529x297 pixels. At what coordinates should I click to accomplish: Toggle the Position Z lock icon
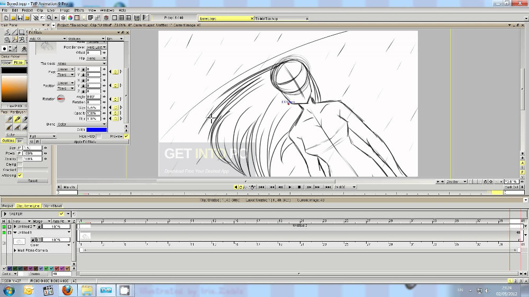click(x=83, y=91)
